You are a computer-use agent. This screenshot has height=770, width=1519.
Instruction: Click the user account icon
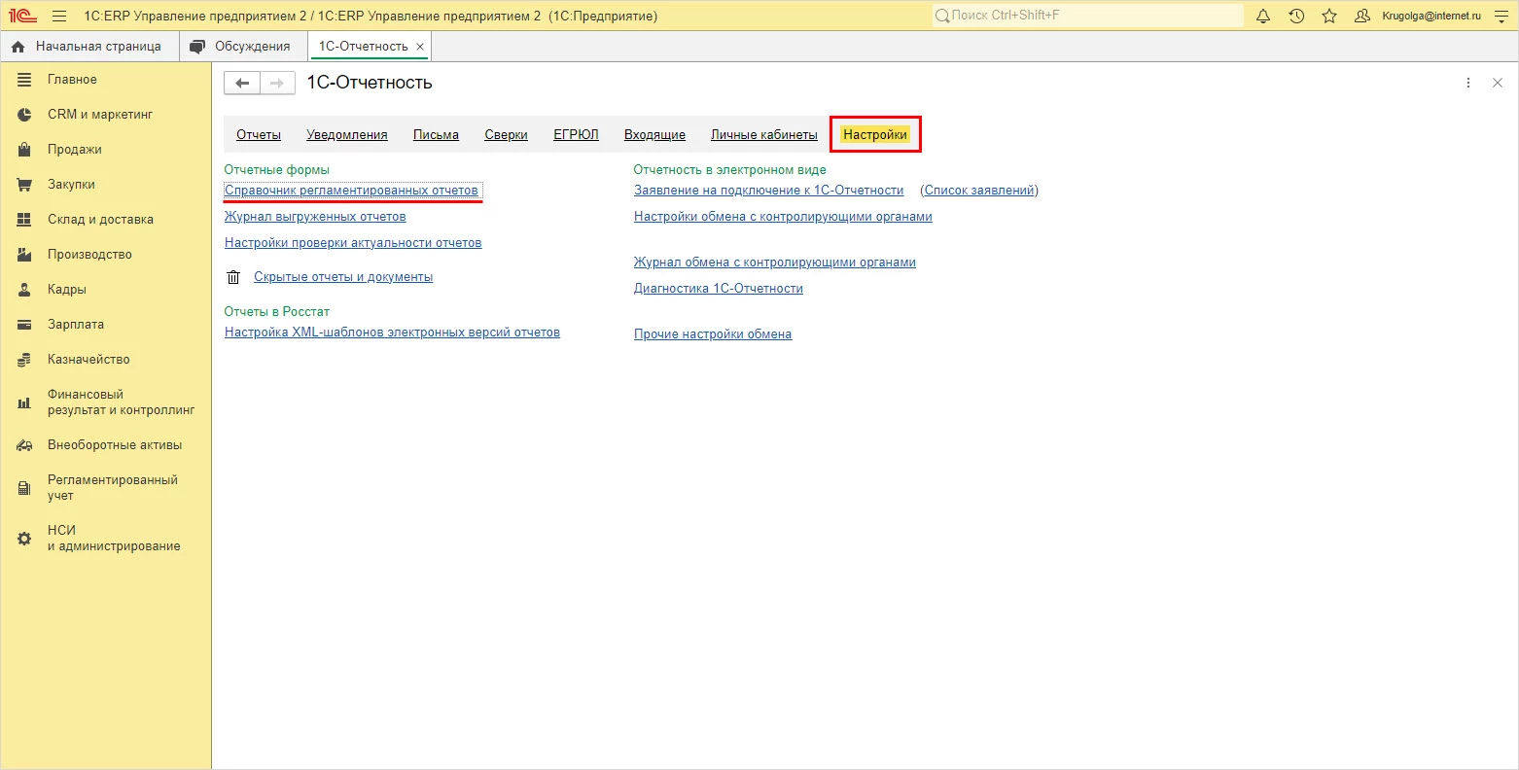pyautogui.click(x=1362, y=16)
